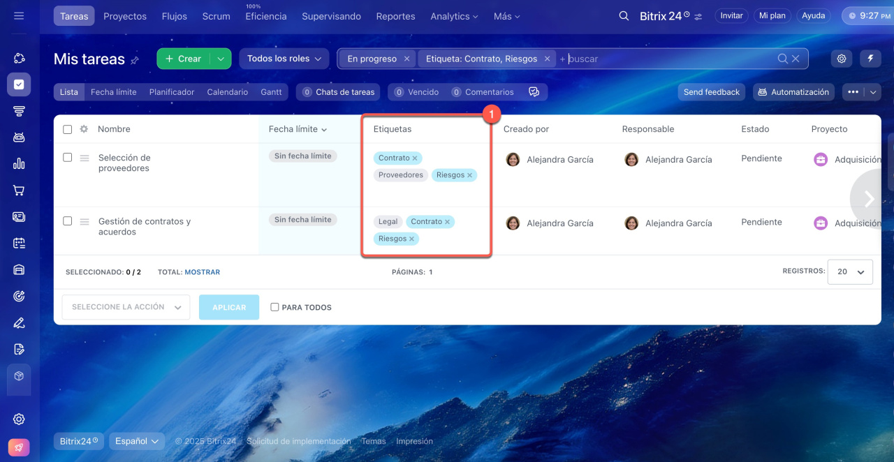Open the calendar icon in left sidebar
Image resolution: width=894 pixels, height=462 pixels.
pyautogui.click(x=19, y=244)
